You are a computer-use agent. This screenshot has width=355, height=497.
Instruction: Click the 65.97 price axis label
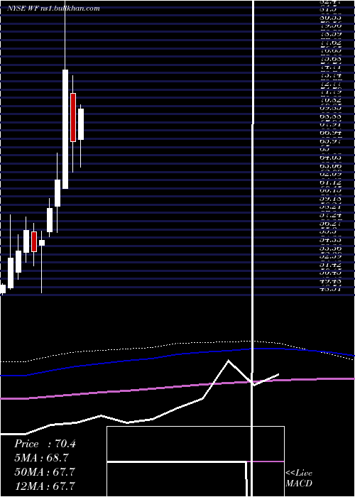pos(330,141)
